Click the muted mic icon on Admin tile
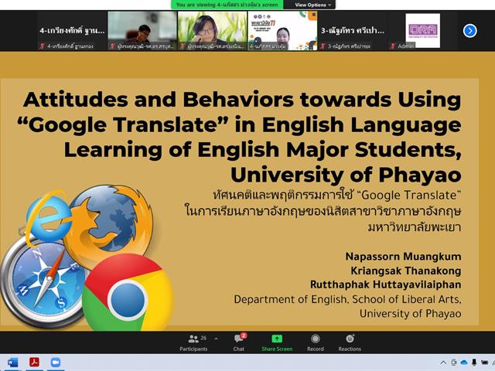Image resolution: width=495 pixels, height=371 pixels. [x=393, y=46]
